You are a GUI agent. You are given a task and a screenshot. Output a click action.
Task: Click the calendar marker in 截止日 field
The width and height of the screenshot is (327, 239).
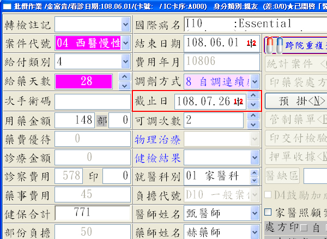238,101
